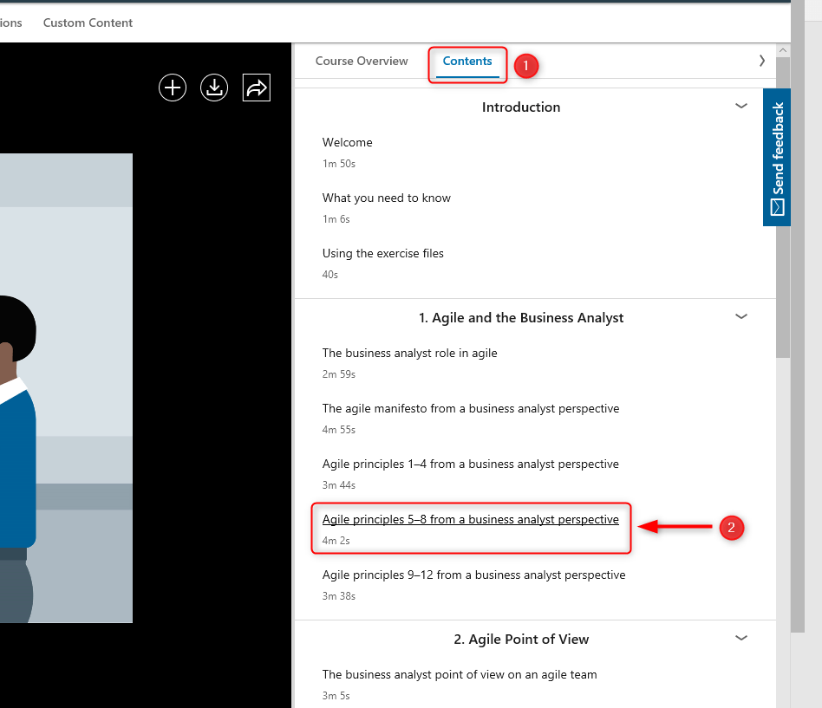Play Agile principles 9–12 lesson
The image size is (822, 708).
[473, 575]
